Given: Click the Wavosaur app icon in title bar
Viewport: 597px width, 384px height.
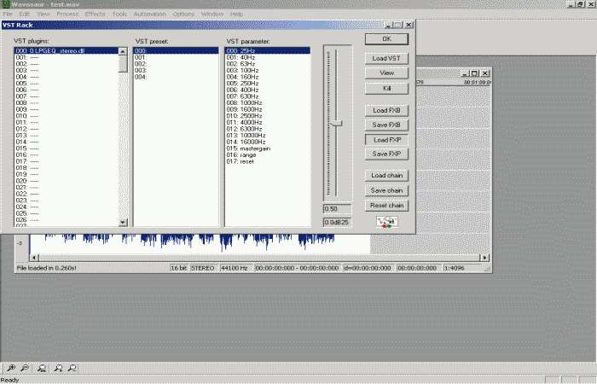Looking at the screenshot, I should click(5, 4).
